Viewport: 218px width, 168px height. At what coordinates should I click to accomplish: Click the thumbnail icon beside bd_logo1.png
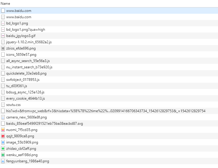coord(3,23)
